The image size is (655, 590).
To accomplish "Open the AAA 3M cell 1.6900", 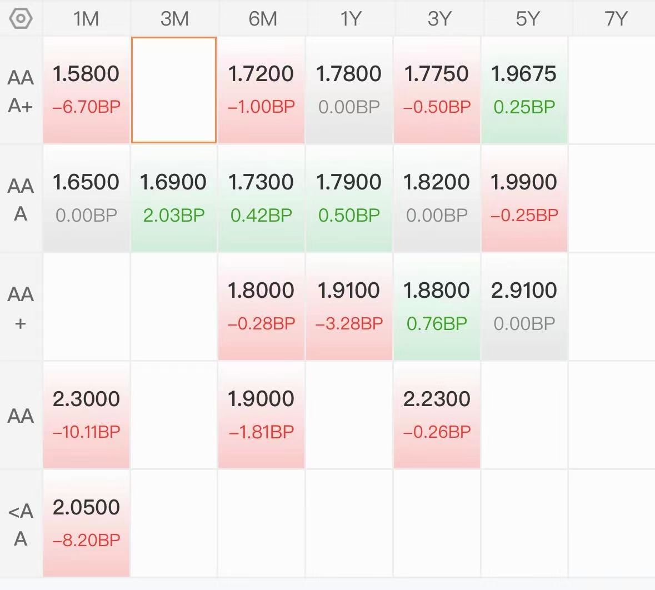I will click(174, 198).
